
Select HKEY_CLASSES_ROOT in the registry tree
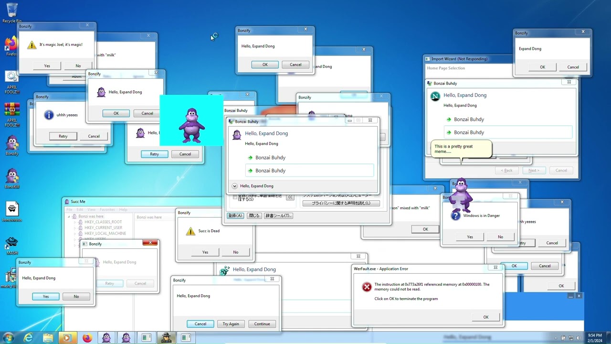[x=103, y=222]
